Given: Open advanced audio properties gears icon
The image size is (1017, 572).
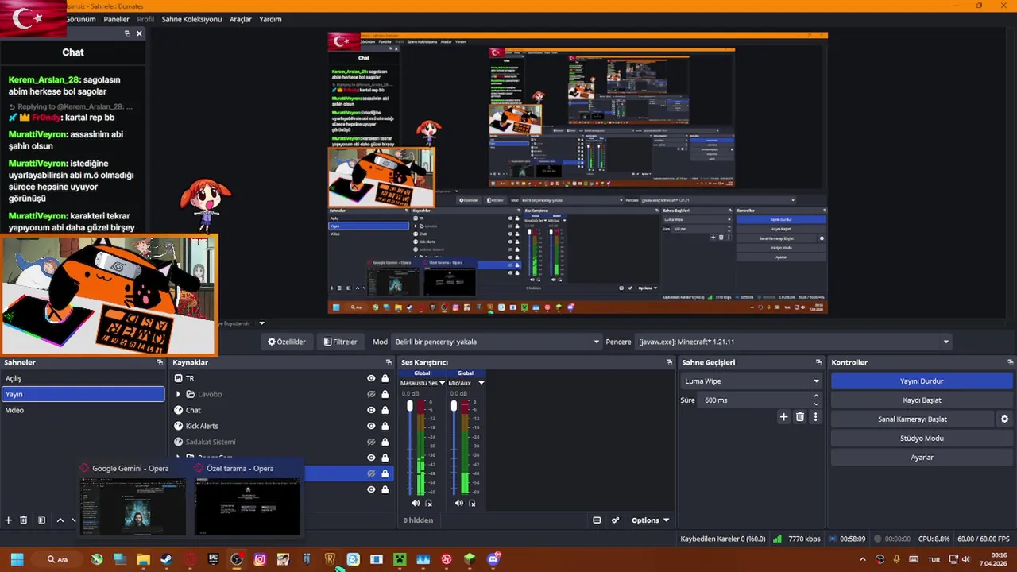Looking at the screenshot, I should [615, 520].
